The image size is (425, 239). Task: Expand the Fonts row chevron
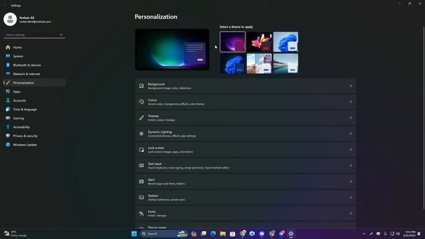pos(350,214)
